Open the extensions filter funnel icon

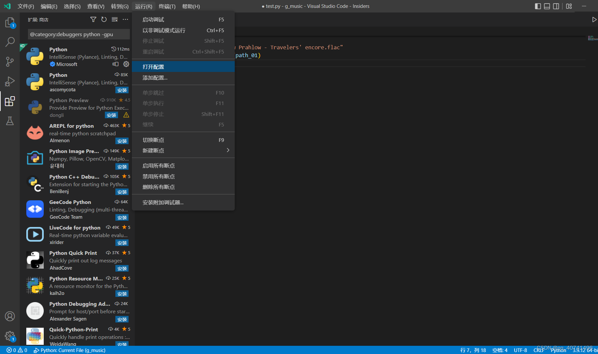93,19
